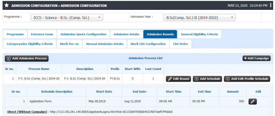Switch to the Entrance Exam tab
Viewport: 275px width, 116px height.
[x=42, y=34]
